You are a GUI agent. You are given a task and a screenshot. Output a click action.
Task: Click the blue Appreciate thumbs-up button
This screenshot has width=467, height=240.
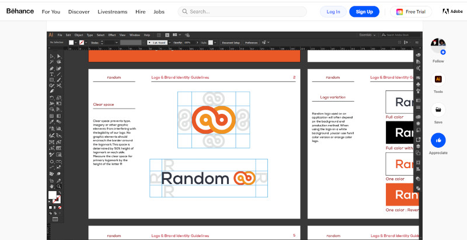pyautogui.click(x=438, y=140)
